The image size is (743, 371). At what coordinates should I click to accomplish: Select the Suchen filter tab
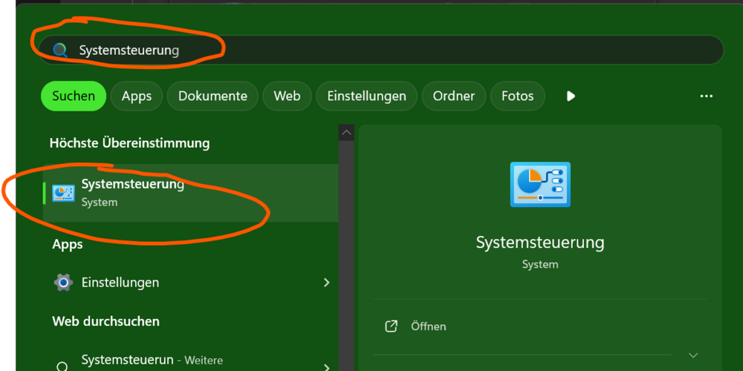[74, 96]
